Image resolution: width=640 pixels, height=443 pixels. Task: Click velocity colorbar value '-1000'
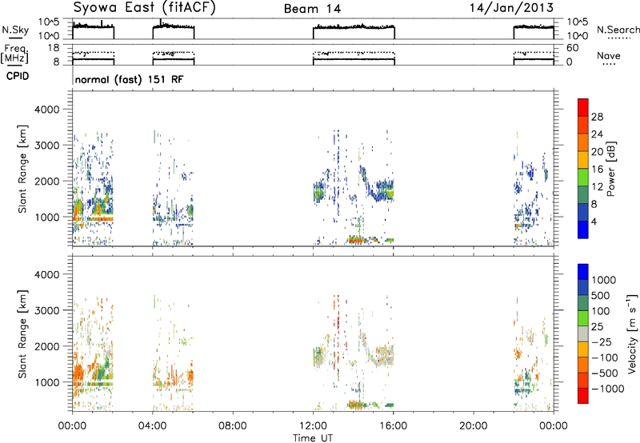click(608, 389)
